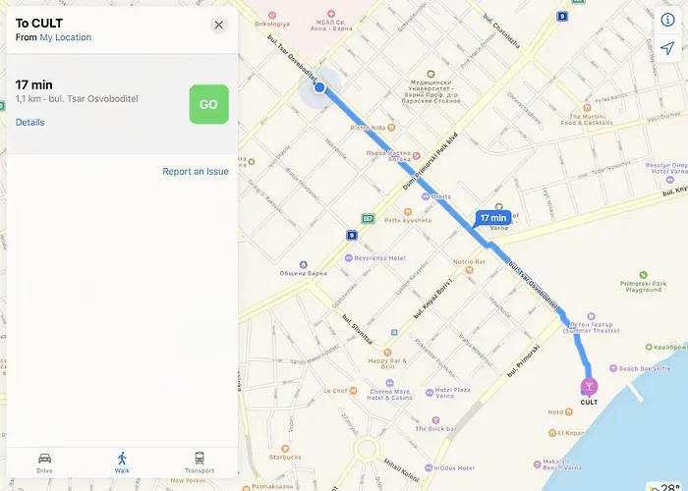This screenshot has height=491, width=688.
Task: Select the CULT cocktail bar pin
Action: (x=589, y=387)
